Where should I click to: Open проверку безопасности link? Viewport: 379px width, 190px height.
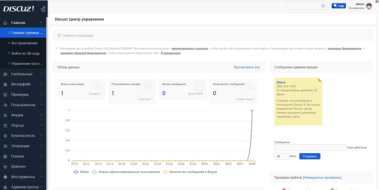[x=344, y=49]
